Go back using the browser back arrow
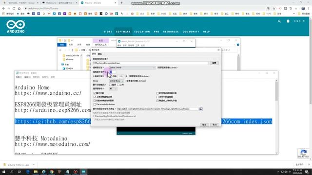312x175 pixels. pyautogui.click(x=3, y=8)
